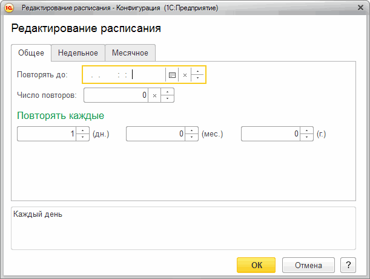The height and width of the screenshot is (279, 370).
Task: Select the Общее tab
Action: coord(31,53)
